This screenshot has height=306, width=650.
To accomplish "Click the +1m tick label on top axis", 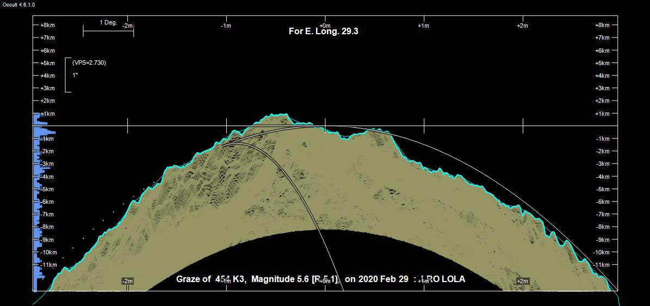I will pos(423,26).
